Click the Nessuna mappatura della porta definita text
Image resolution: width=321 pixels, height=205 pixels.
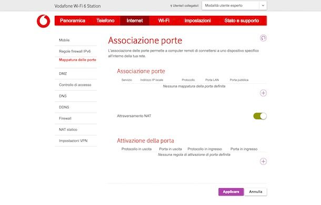(x=194, y=86)
